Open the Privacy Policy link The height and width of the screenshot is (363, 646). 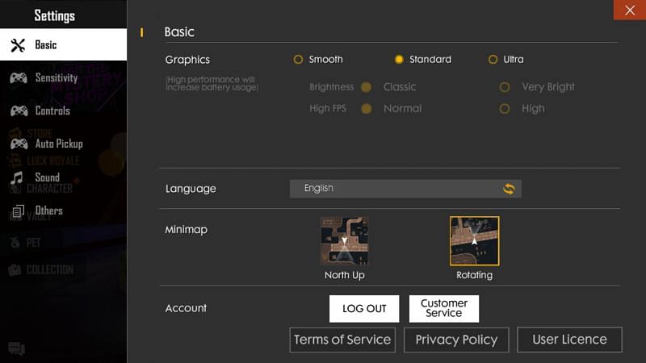[456, 340]
